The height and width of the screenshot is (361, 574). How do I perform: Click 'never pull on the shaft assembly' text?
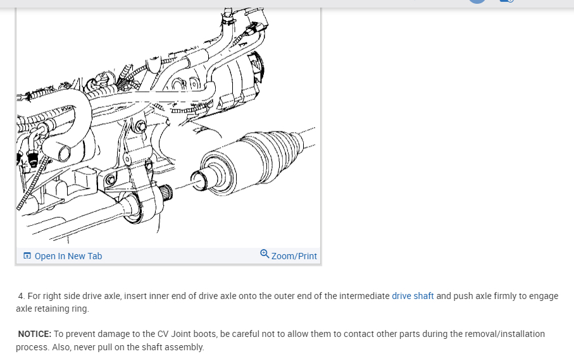coord(139,347)
